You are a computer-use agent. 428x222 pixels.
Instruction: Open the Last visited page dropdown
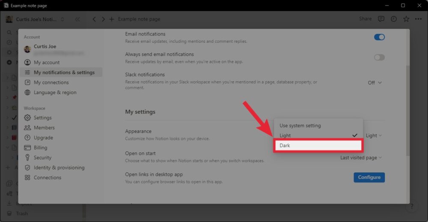[361, 157]
